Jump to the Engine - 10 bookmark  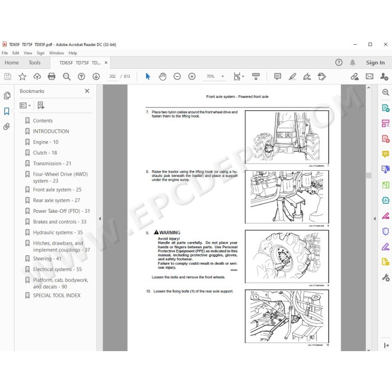tap(45, 142)
